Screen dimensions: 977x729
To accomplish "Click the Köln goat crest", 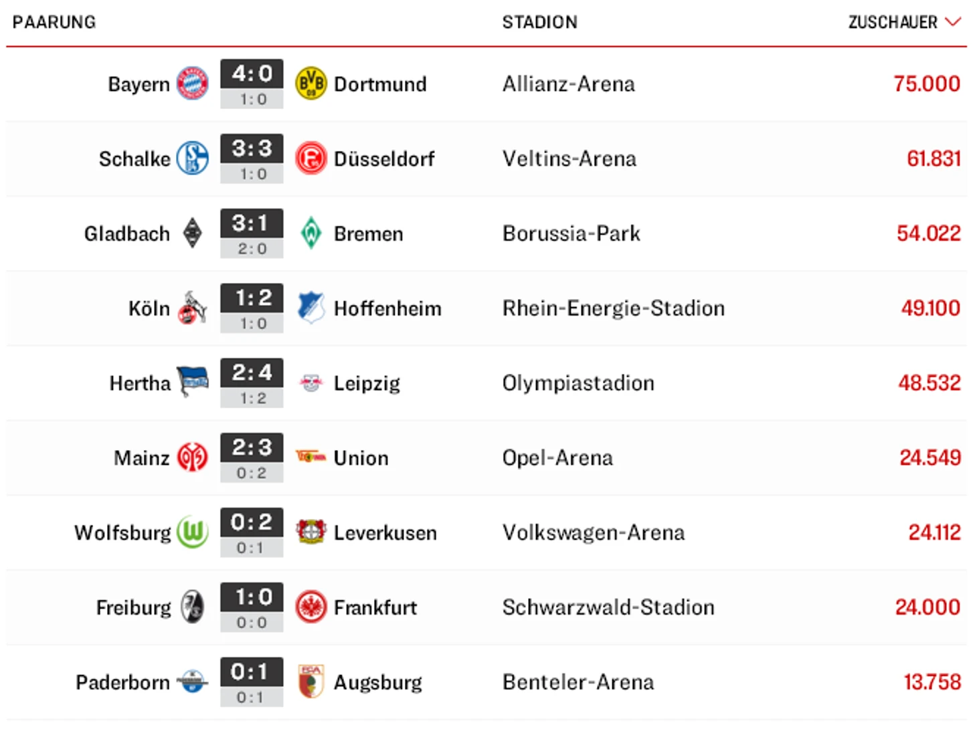I will tap(193, 308).
